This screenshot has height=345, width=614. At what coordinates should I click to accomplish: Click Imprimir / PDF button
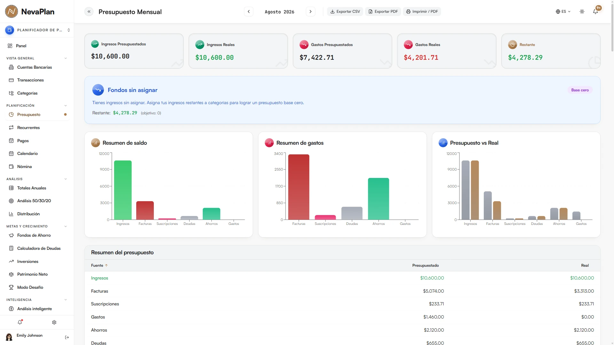[x=422, y=11]
